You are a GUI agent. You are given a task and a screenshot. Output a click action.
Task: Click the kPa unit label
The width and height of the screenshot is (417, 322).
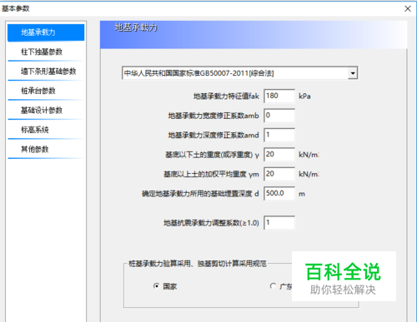(x=304, y=97)
